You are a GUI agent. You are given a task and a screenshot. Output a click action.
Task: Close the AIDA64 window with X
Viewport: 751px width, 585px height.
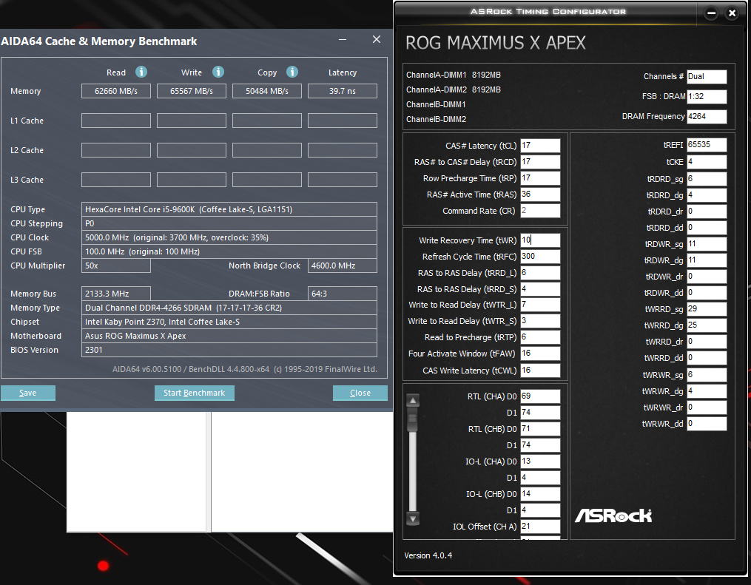(x=377, y=39)
